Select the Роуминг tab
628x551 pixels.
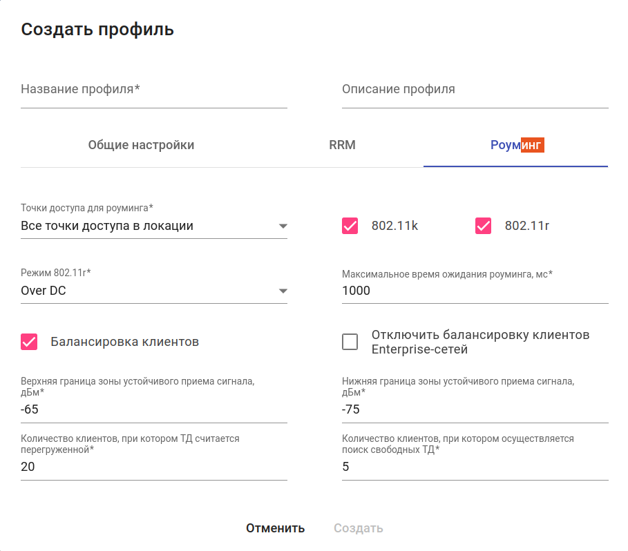(516, 145)
